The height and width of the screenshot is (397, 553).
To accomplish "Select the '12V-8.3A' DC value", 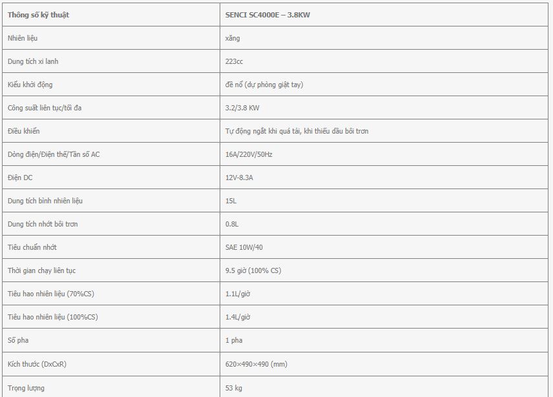I will tap(239, 178).
